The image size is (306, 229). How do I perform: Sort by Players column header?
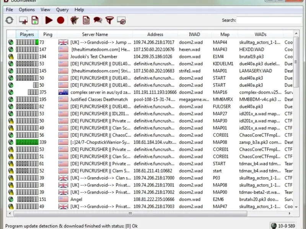click(x=27, y=34)
